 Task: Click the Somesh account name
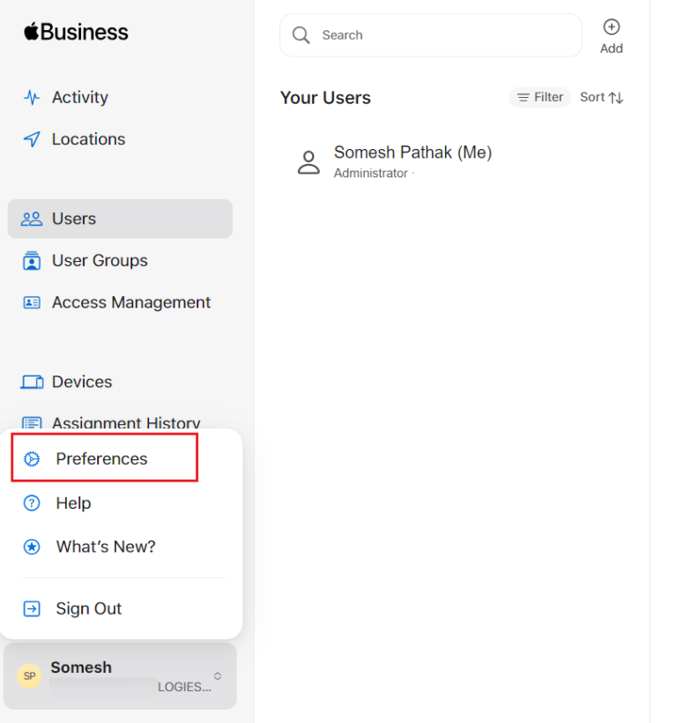coord(81,667)
